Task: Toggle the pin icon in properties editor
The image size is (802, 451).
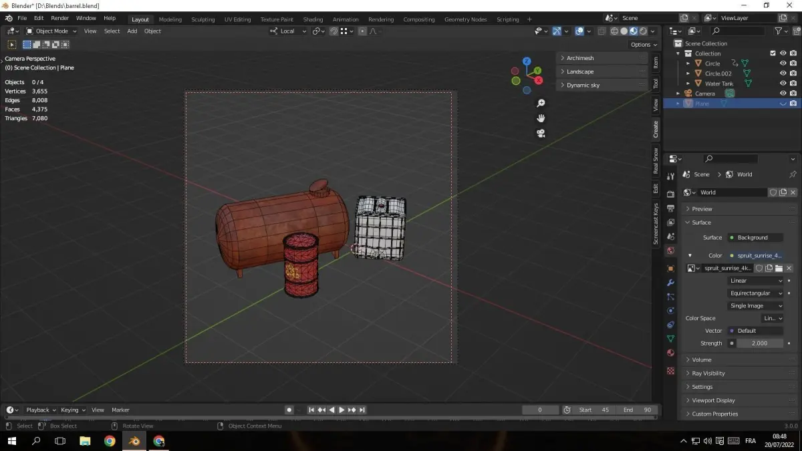Action: click(x=793, y=174)
